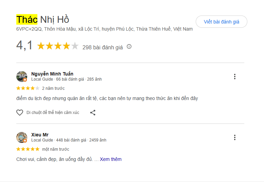Click Nguyễn Minh Tuấn's four-star rating
Image resolution: width=264 pixels, height=182 pixels.
click(x=28, y=88)
